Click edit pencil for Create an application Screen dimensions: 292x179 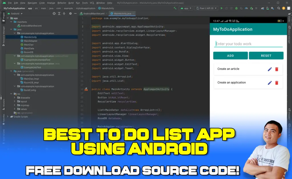pos(270,83)
